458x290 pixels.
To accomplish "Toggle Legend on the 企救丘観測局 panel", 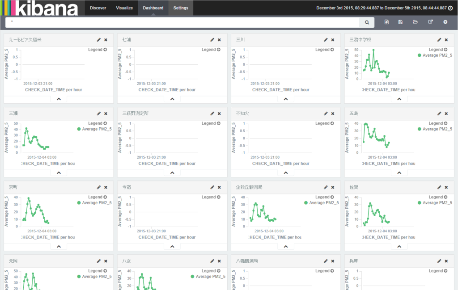I will point(325,197).
